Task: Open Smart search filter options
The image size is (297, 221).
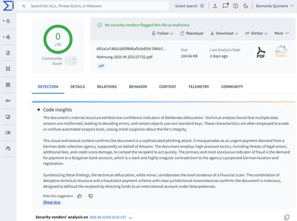Action: (x=189, y=6)
